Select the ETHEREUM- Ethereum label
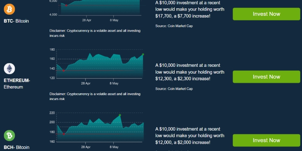Image resolution: width=302 pixels, height=151 pixels. pyautogui.click(x=17, y=84)
